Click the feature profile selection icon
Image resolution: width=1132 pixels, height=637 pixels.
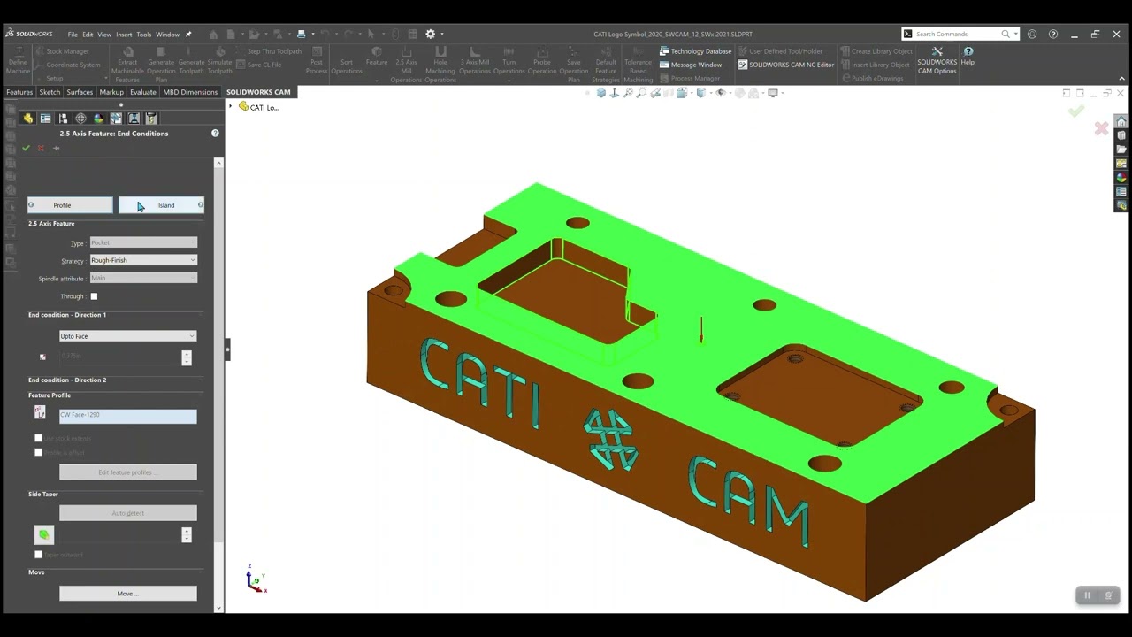(x=40, y=412)
